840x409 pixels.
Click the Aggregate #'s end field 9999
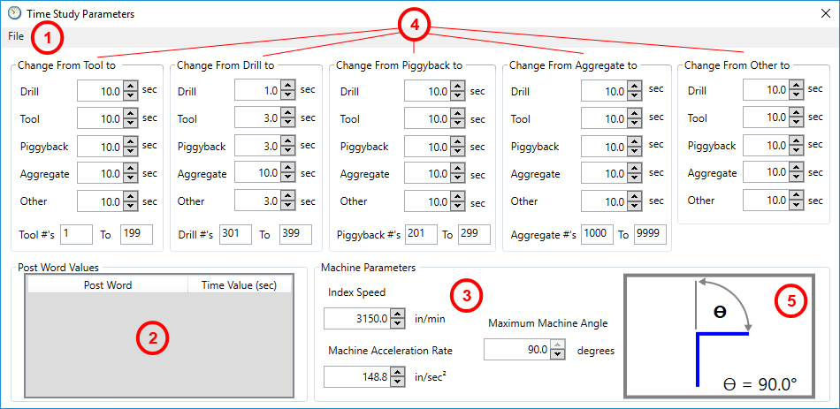650,235
